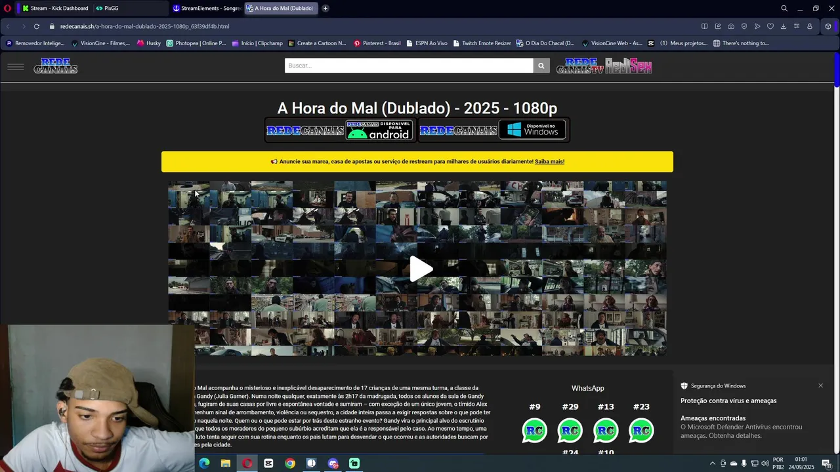Screen dimensions: 840x472
Task: Open the Husky bookmark
Action: pos(149,43)
